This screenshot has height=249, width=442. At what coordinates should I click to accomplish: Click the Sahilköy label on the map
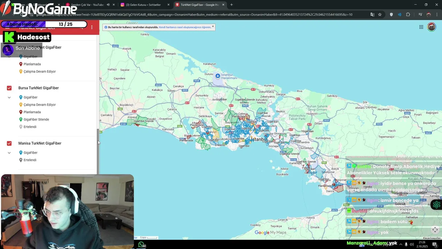coord(332,96)
